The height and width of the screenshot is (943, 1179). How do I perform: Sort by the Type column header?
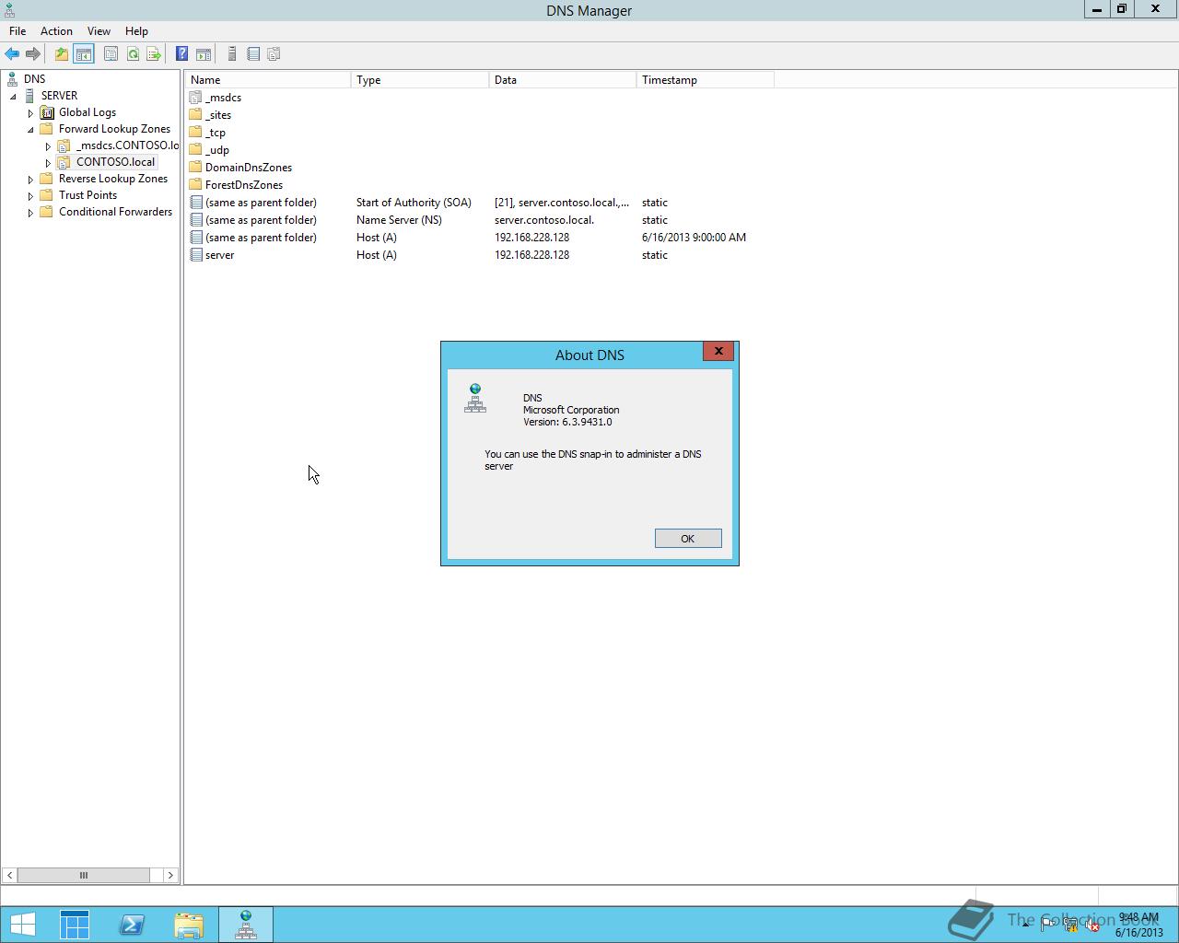(x=420, y=80)
